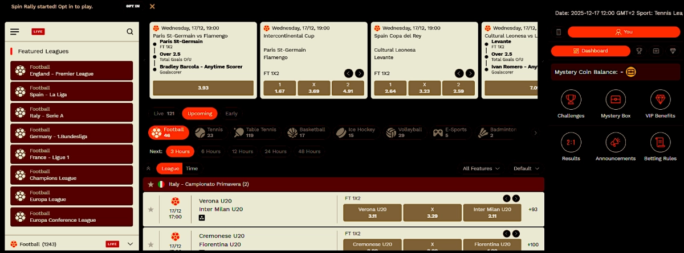Select the 12 Hours time filter
This screenshot has width=684, height=253.
tap(242, 151)
